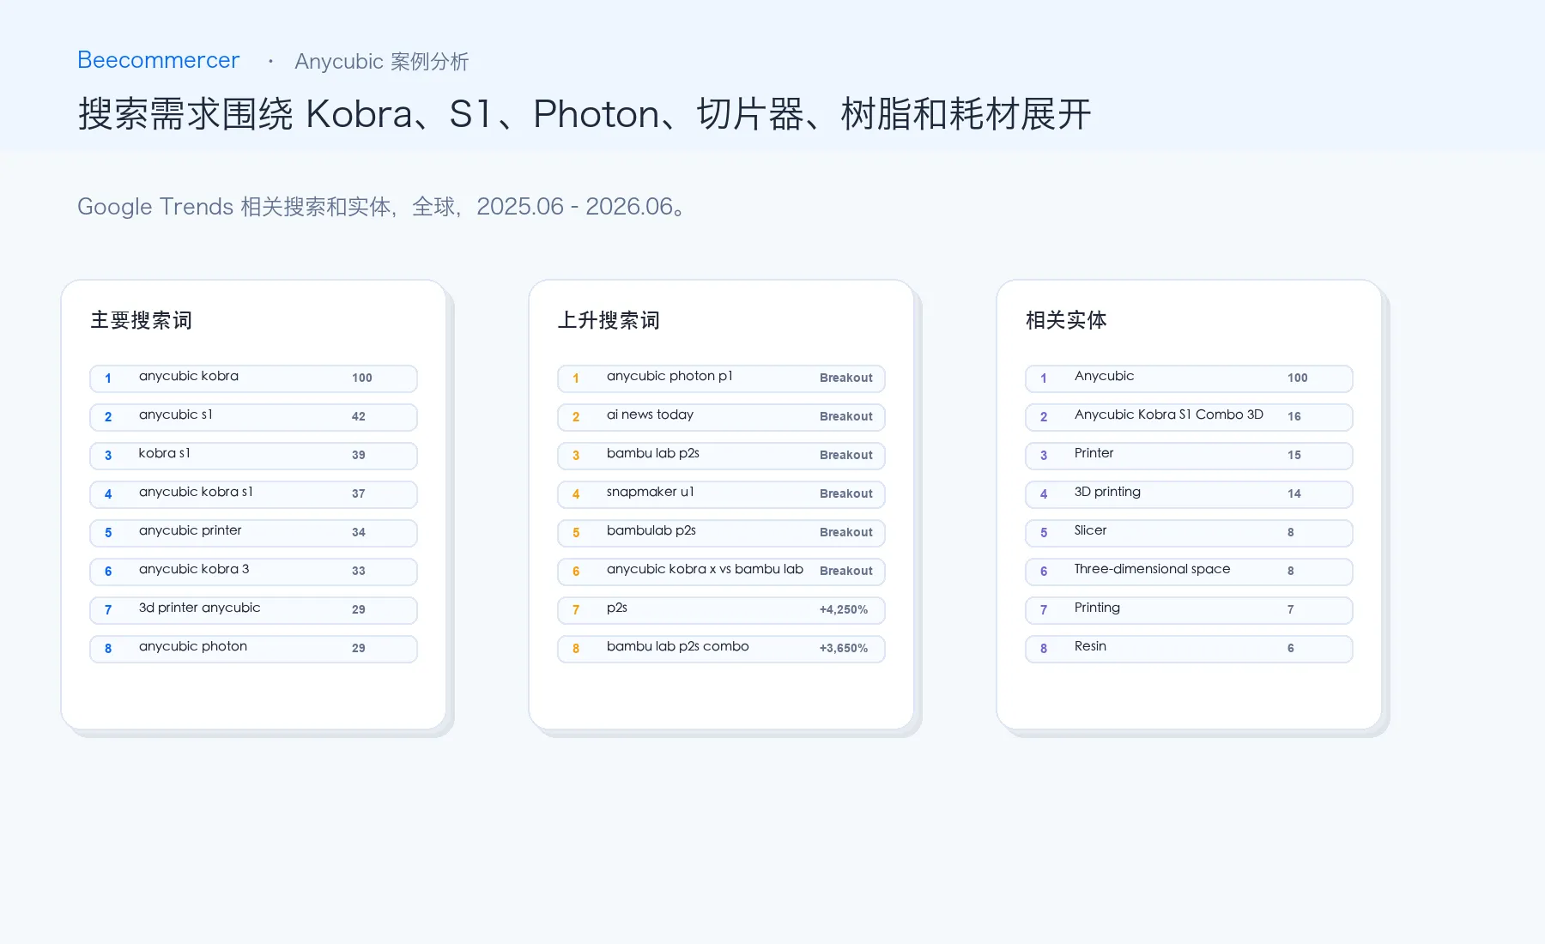Click score '42' beside anycubic s1
This screenshot has height=944, width=1545.
tap(359, 416)
